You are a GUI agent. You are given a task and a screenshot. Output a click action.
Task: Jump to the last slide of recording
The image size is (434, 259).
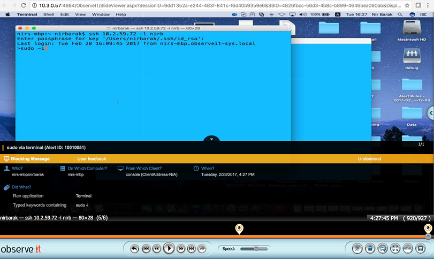(192, 248)
